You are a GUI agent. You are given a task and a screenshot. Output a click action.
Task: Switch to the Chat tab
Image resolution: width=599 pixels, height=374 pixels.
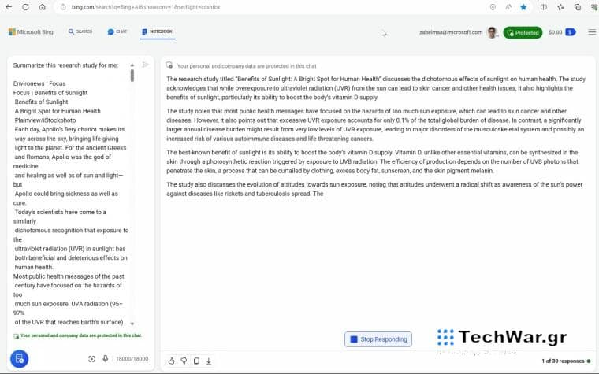(x=117, y=31)
